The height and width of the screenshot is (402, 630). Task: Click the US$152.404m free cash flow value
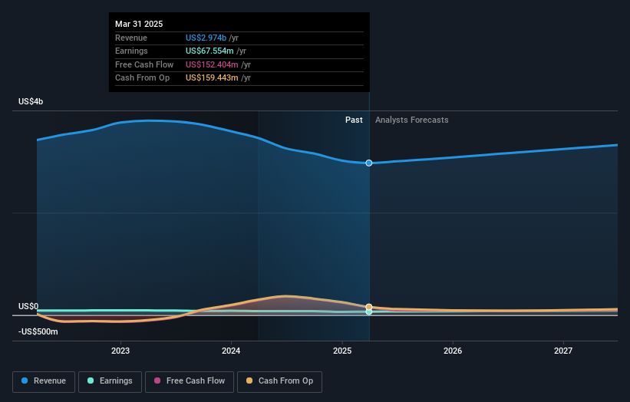coord(212,64)
